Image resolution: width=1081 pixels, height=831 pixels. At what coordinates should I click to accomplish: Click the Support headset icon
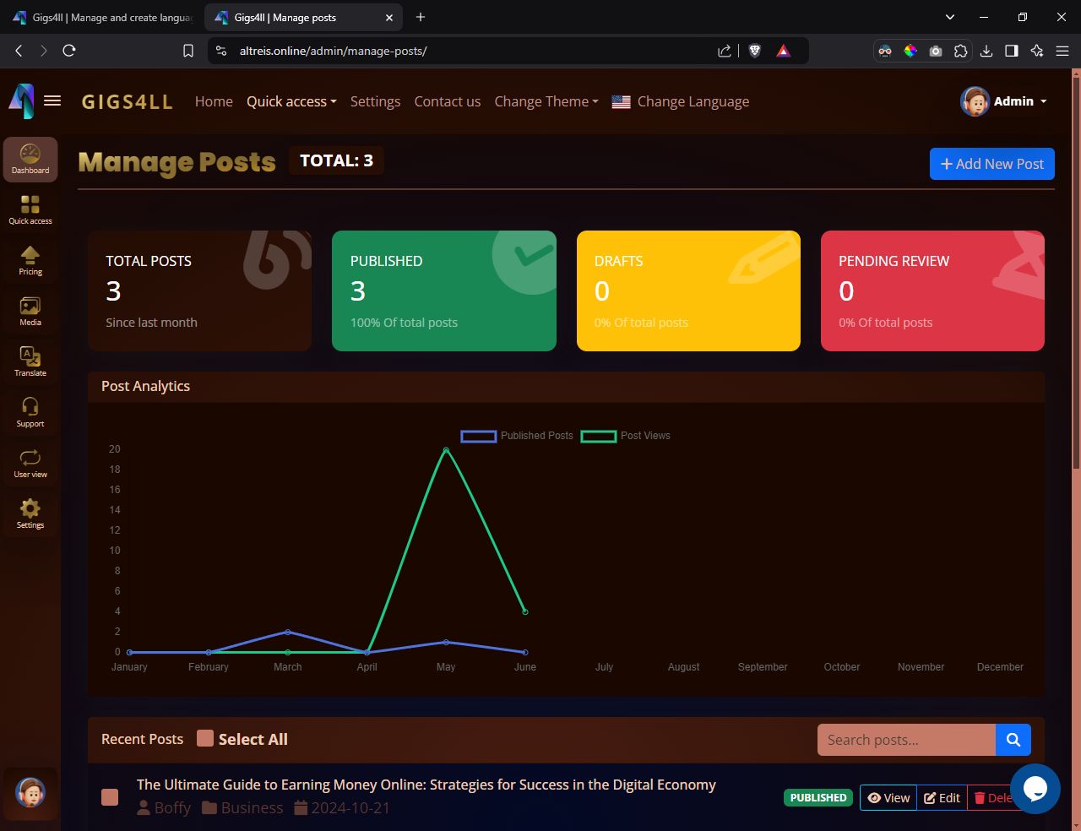click(x=30, y=412)
